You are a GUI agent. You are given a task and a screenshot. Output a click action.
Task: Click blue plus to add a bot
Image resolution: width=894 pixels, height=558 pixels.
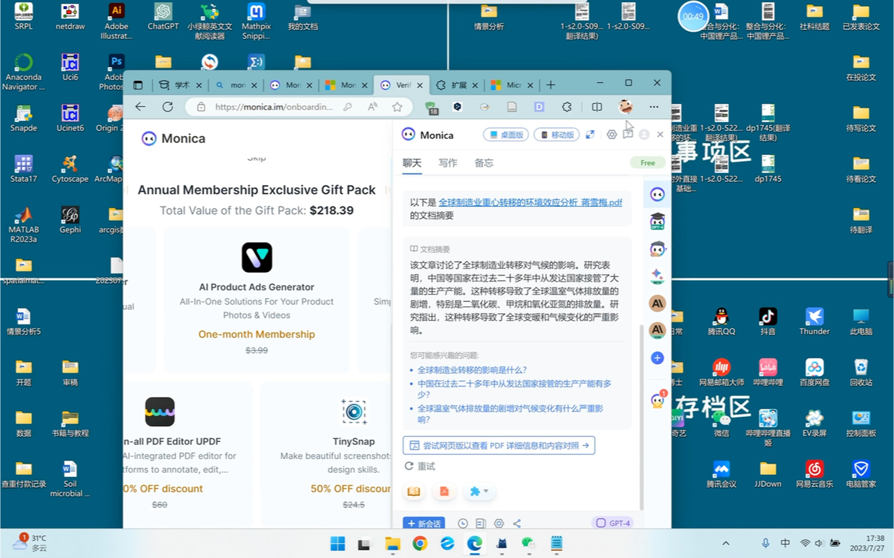pos(657,358)
